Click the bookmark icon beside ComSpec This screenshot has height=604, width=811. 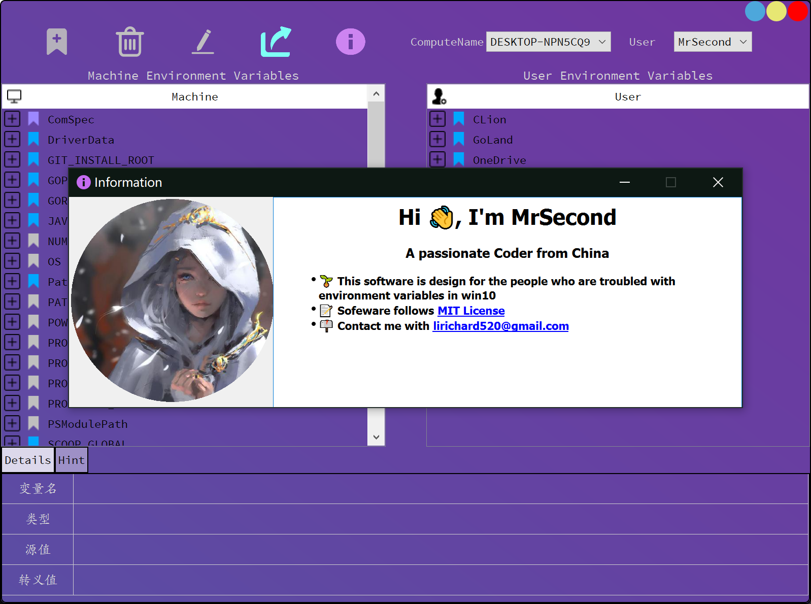click(33, 119)
